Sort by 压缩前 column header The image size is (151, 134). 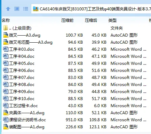pyautogui.click(x=67, y=20)
